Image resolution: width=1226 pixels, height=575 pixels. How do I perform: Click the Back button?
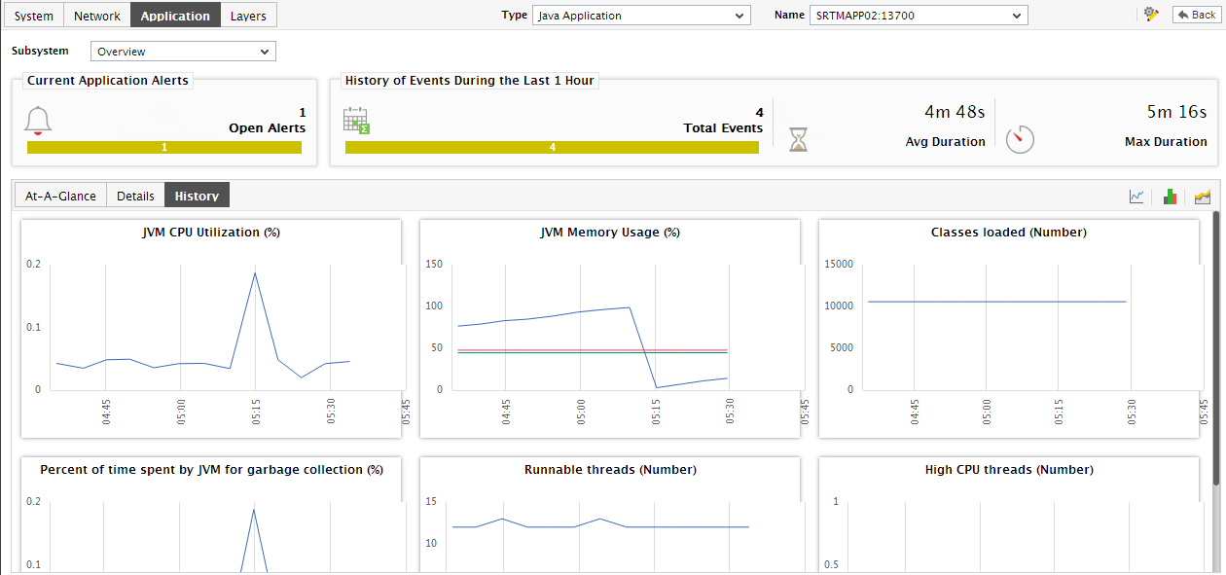click(1195, 15)
